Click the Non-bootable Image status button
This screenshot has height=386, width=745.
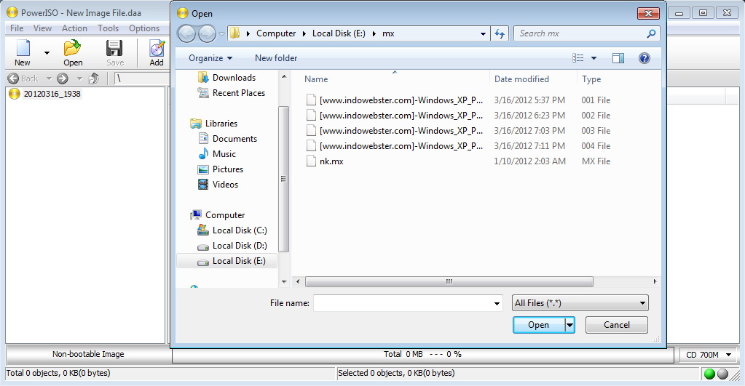coord(88,354)
